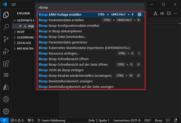Configure keybinding gear for ARM-Vorlage erstellen
The height and width of the screenshot is (123, 181).
pos(139,14)
